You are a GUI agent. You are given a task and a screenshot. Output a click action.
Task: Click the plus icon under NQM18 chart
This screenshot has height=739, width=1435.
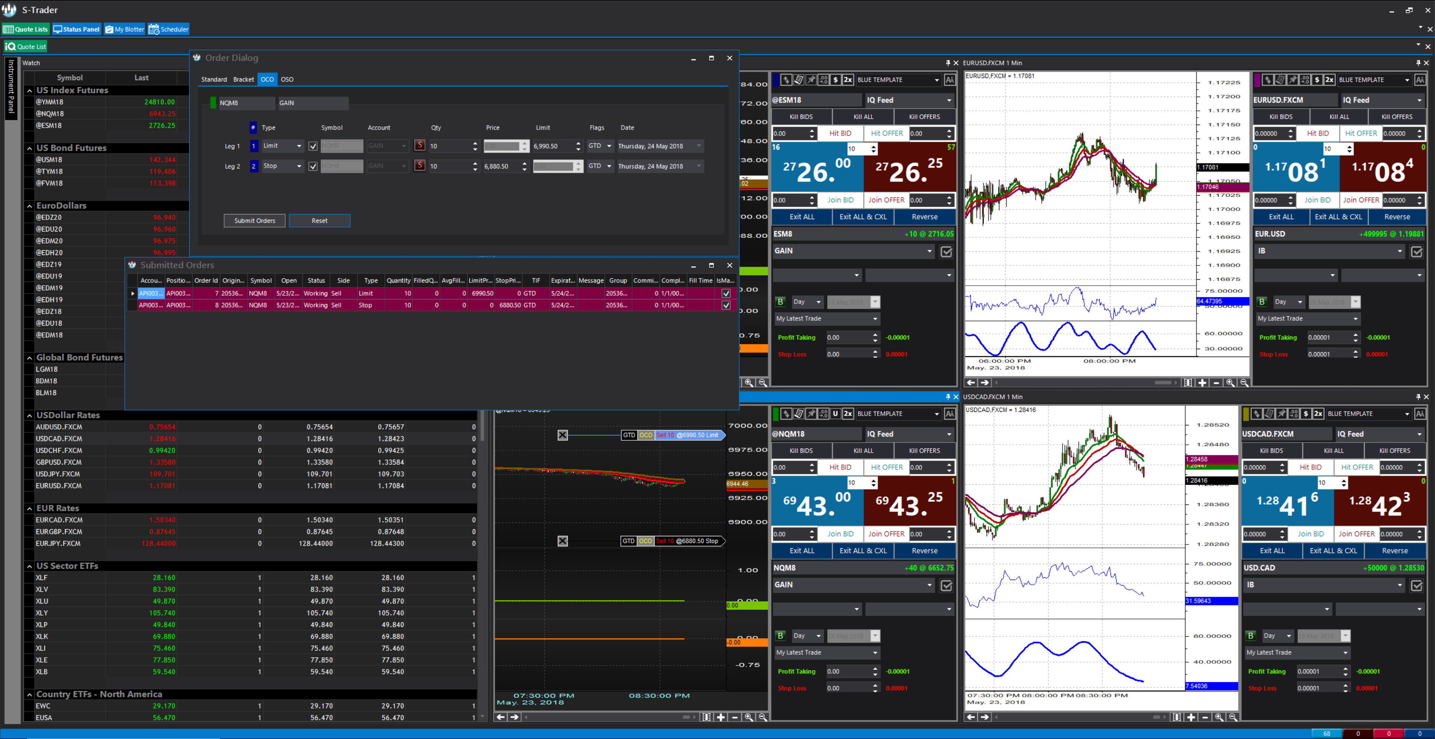721,717
